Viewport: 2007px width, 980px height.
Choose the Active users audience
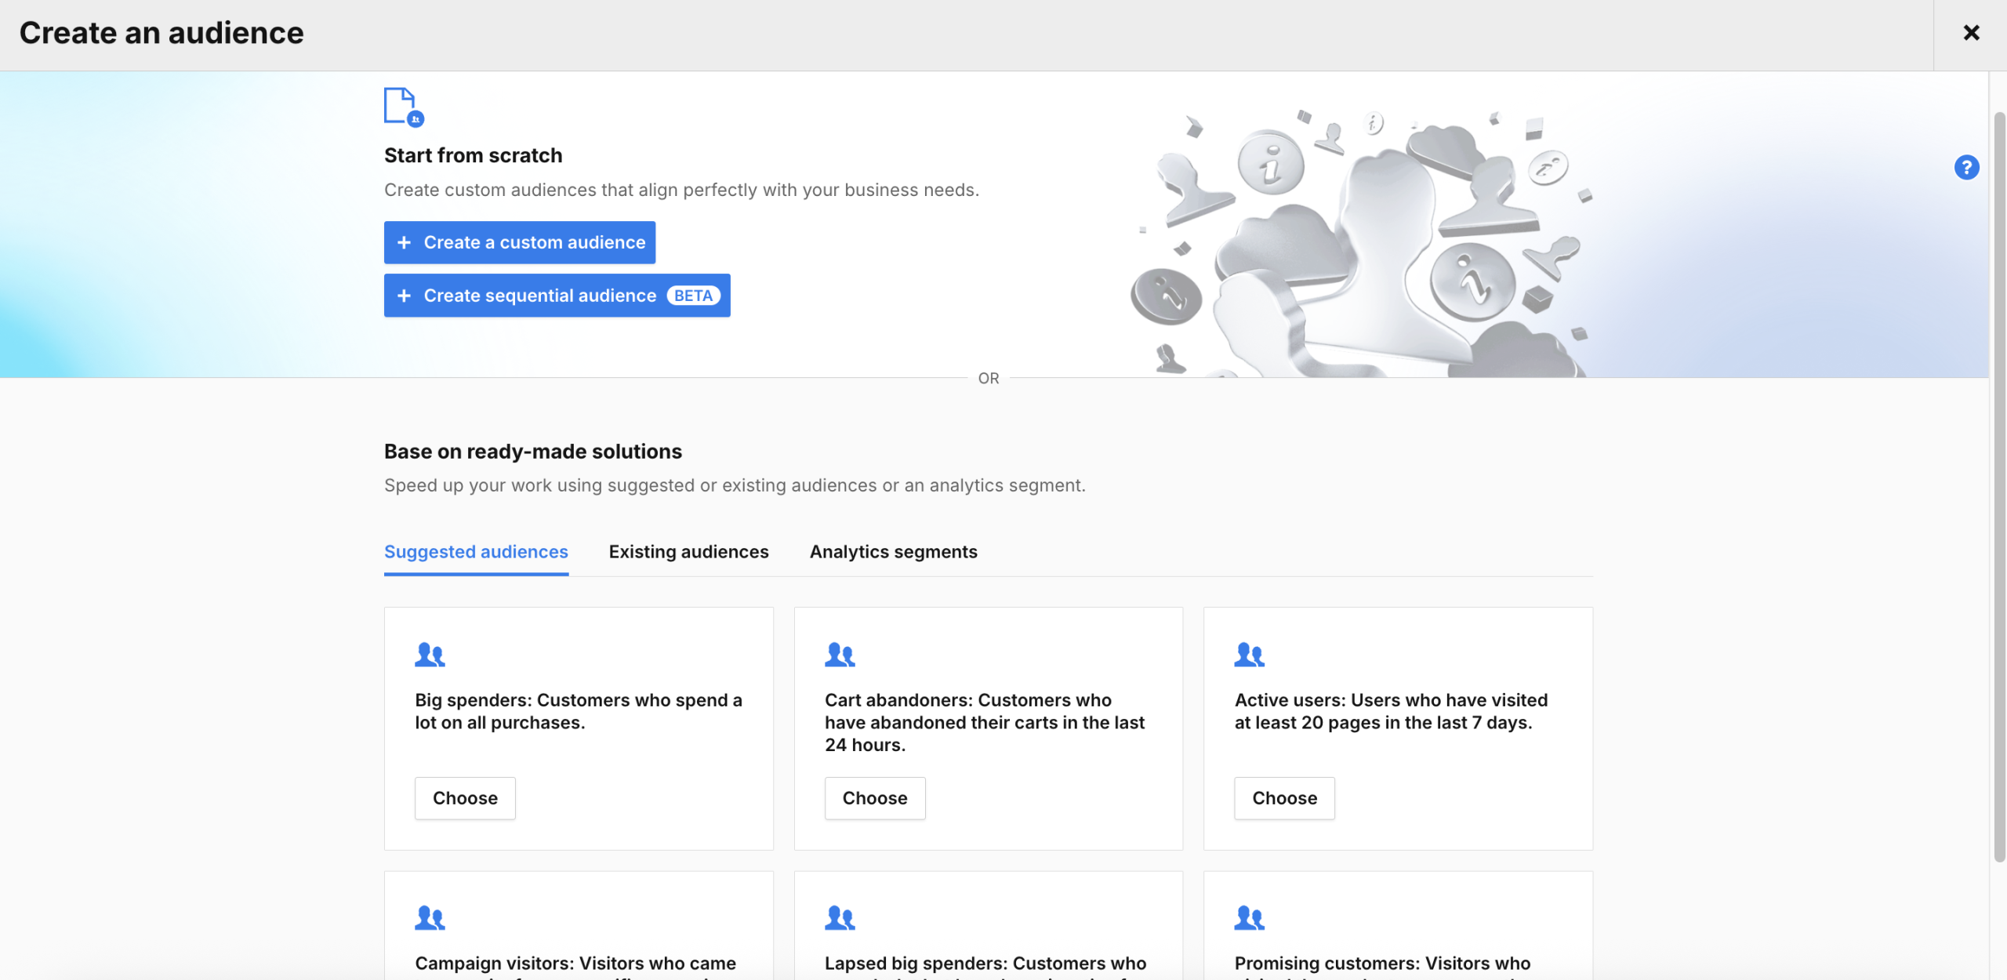[1283, 798]
